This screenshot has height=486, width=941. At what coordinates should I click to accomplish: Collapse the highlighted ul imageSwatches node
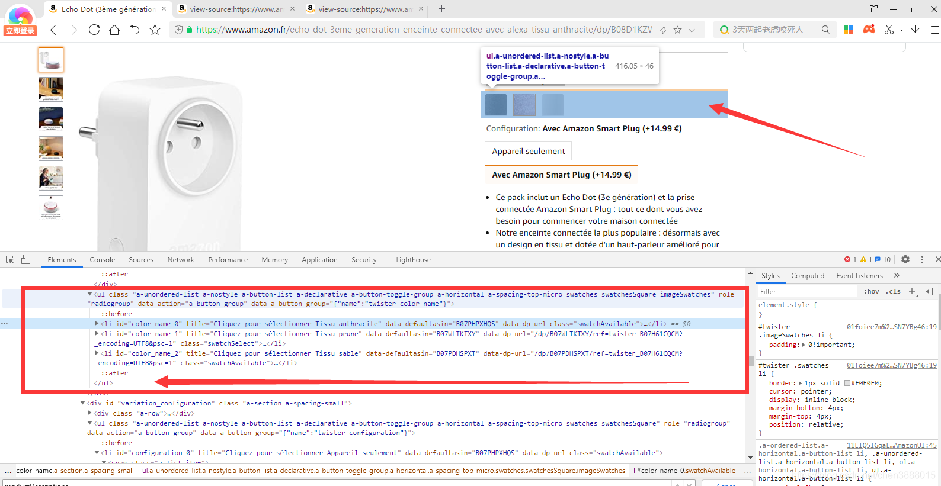click(x=90, y=294)
